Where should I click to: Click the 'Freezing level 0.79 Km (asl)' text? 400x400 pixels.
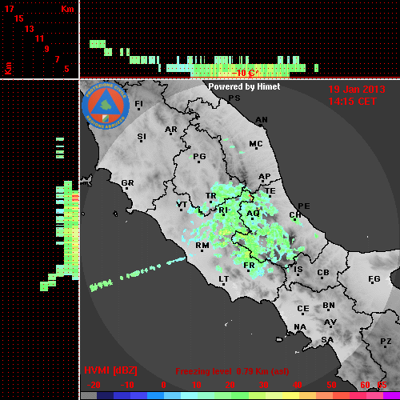(232, 371)
